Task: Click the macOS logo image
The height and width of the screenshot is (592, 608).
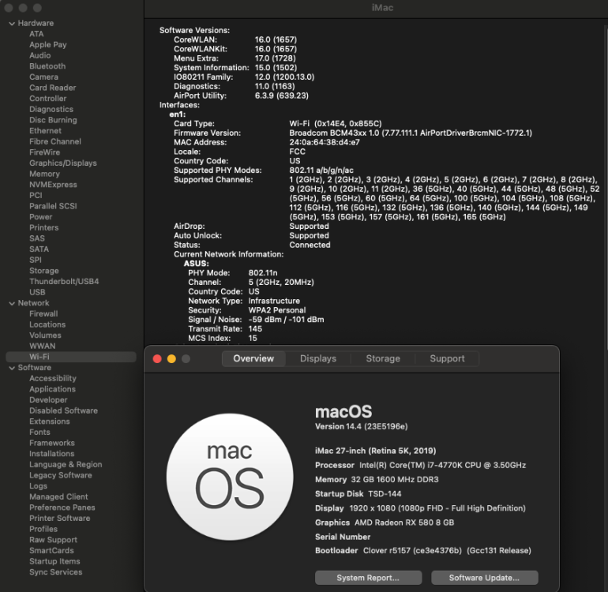Action: (230, 477)
